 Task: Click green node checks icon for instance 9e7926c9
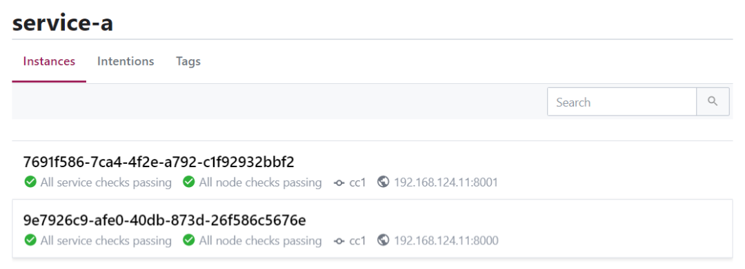(188, 241)
